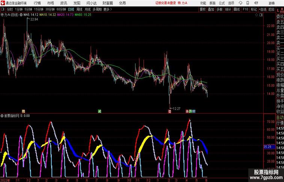Click the MA20: 14.73 indicator value
Image resolution: width=284 pixels, height=182 pixels.
[x=65, y=15]
